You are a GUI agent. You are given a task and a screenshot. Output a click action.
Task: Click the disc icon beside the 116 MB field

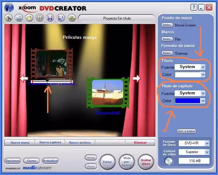(168, 161)
